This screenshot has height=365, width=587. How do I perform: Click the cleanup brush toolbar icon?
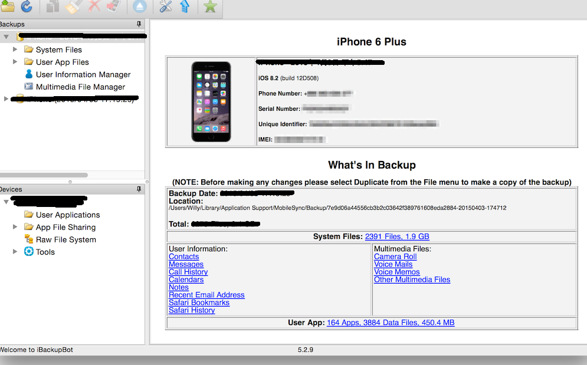[x=73, y=6]
